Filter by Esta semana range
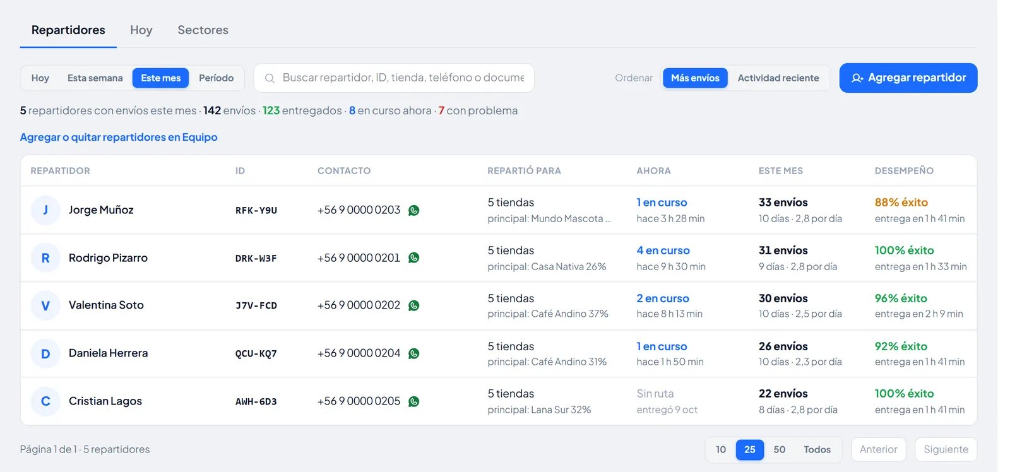 [95, 78]
